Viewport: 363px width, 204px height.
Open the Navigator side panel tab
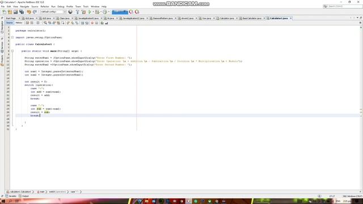tap(2, 27)
